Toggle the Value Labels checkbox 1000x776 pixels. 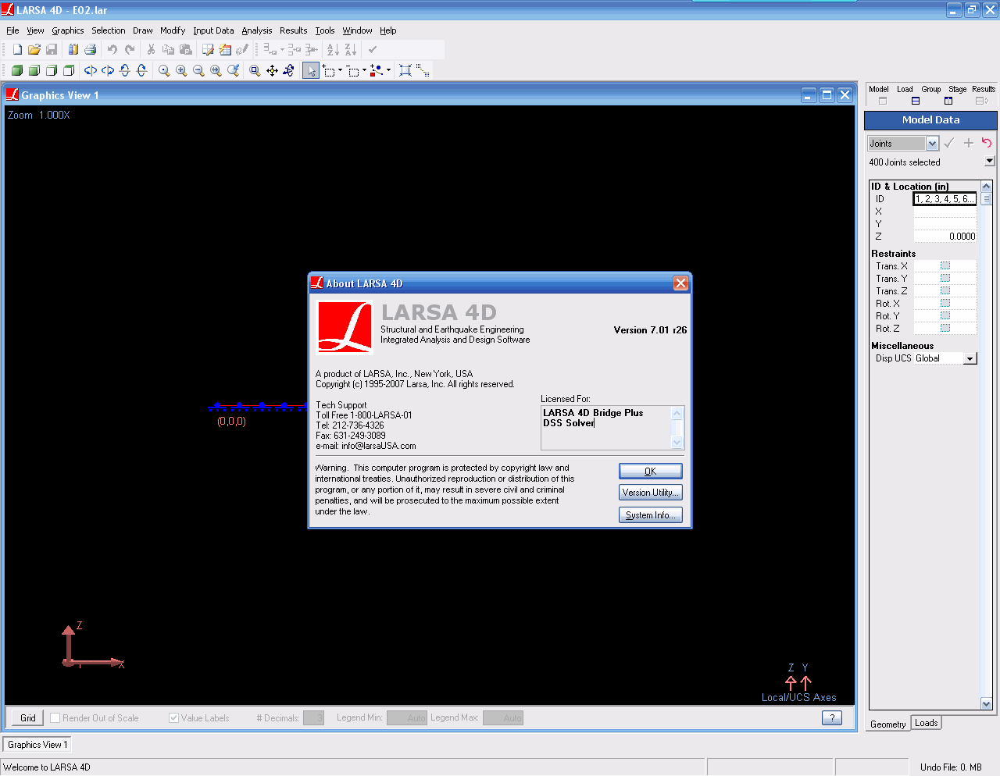(x=174, y=717)
